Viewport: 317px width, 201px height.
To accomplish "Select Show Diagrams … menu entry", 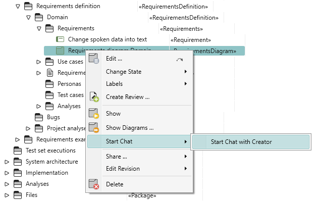I will tap(140, 128).
